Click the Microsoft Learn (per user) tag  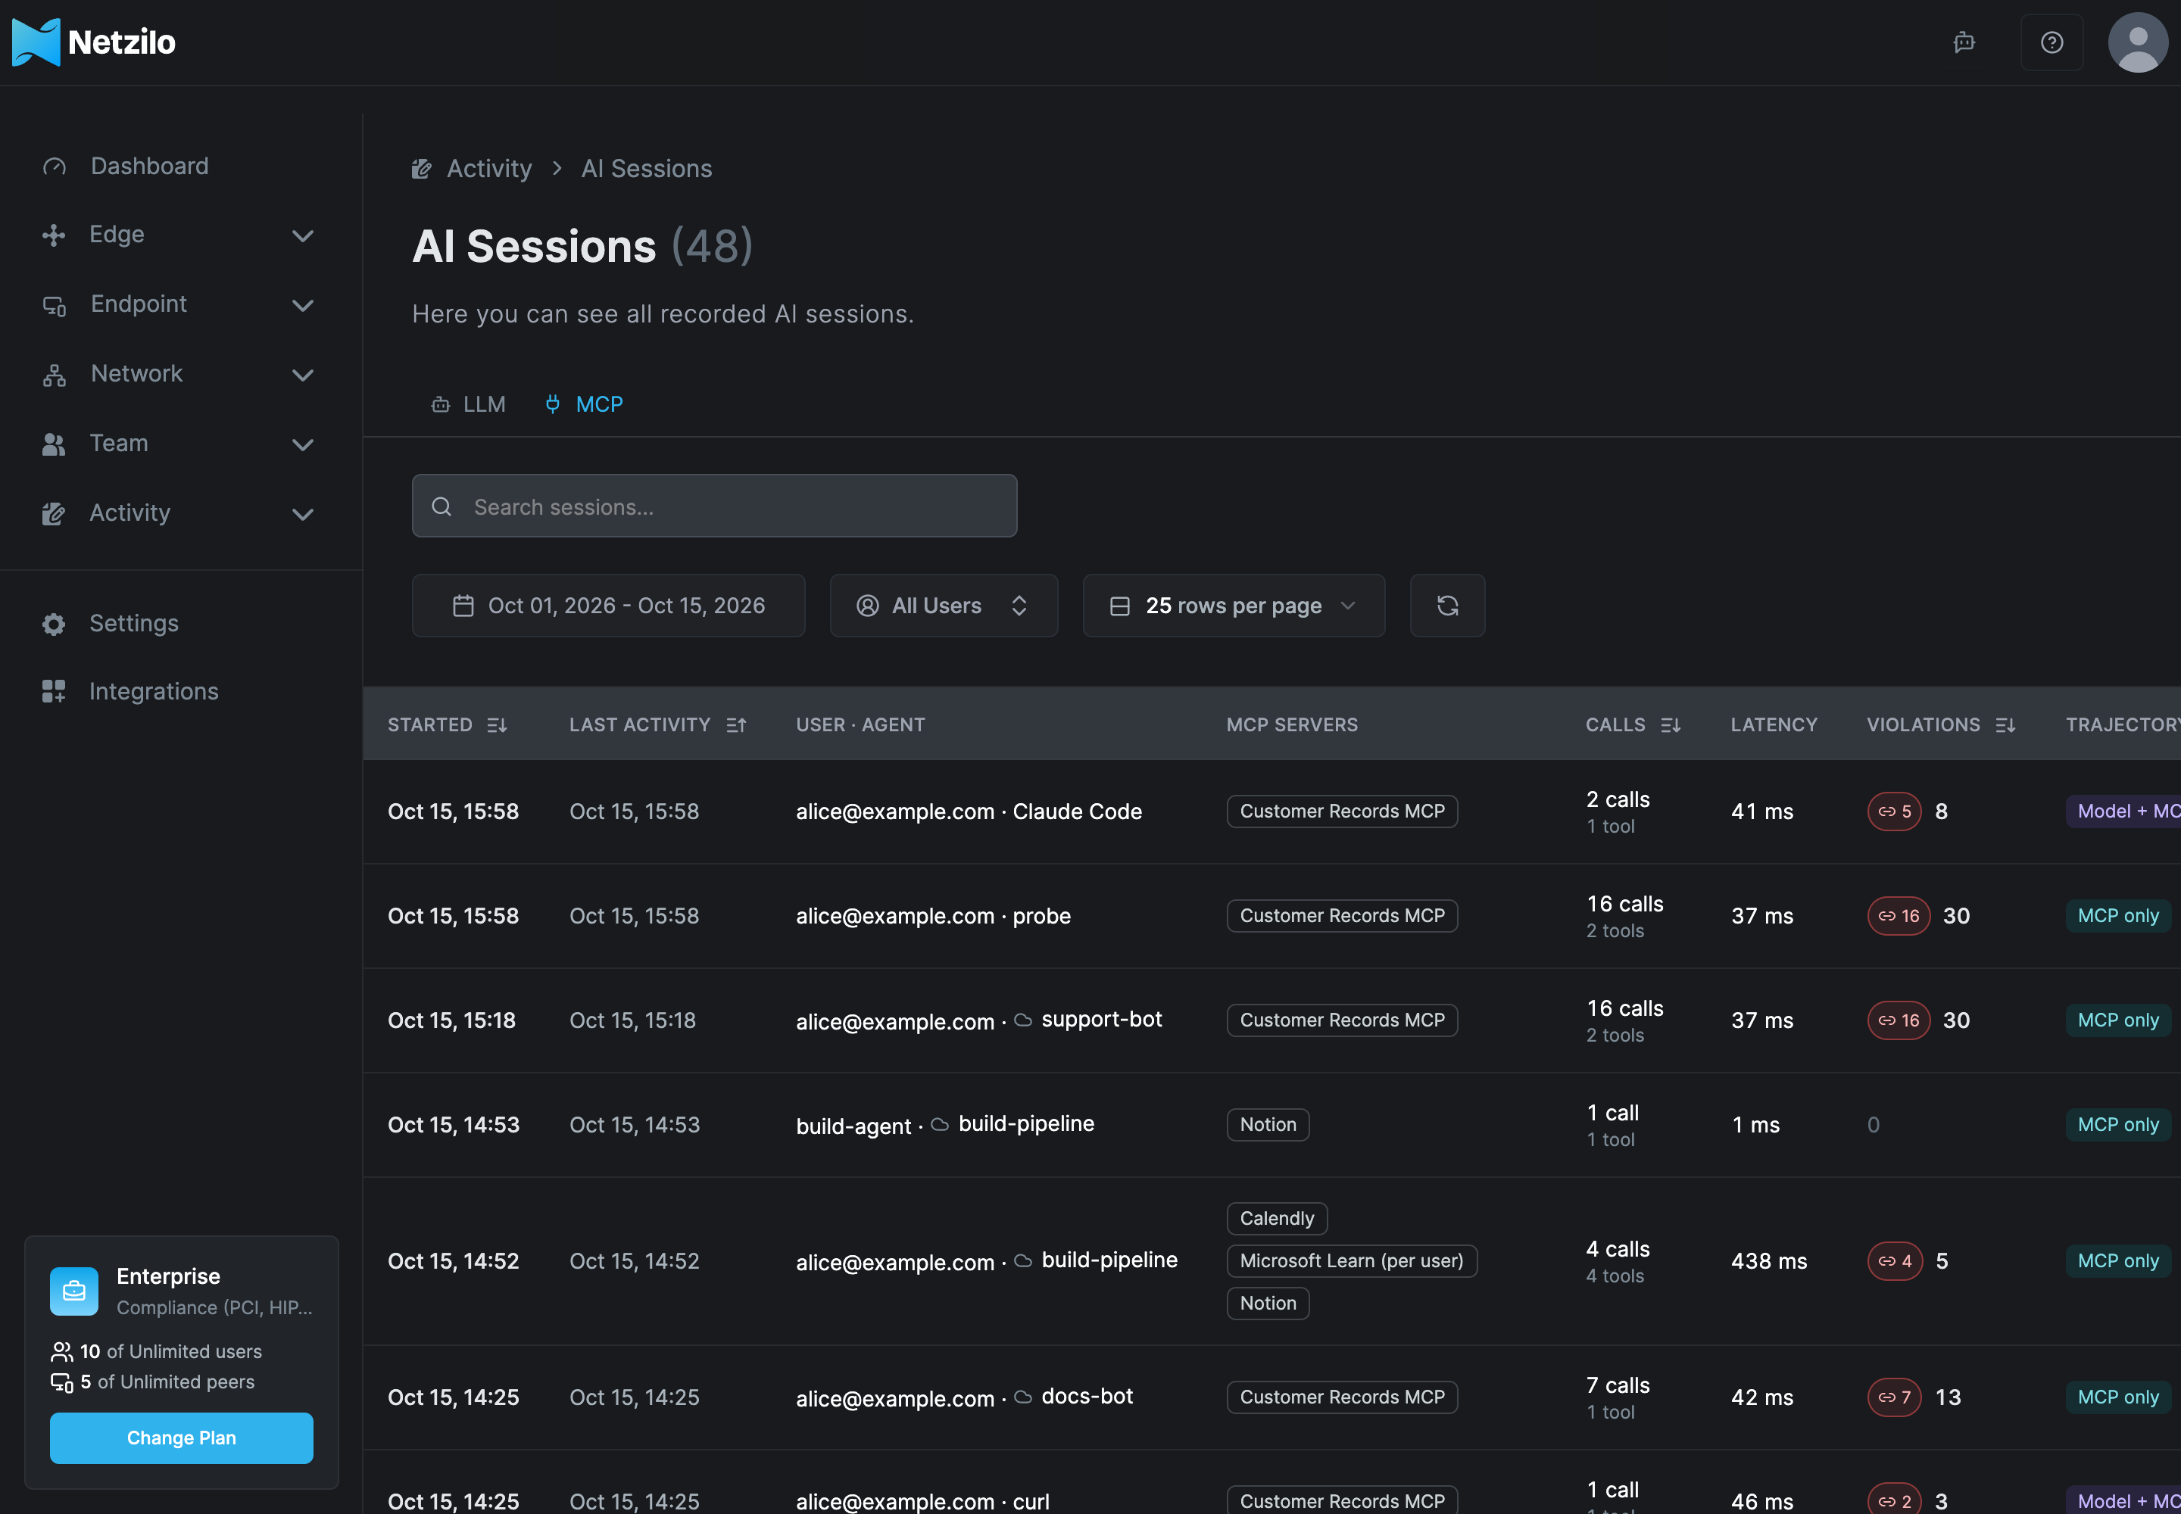point(1352,1260)
